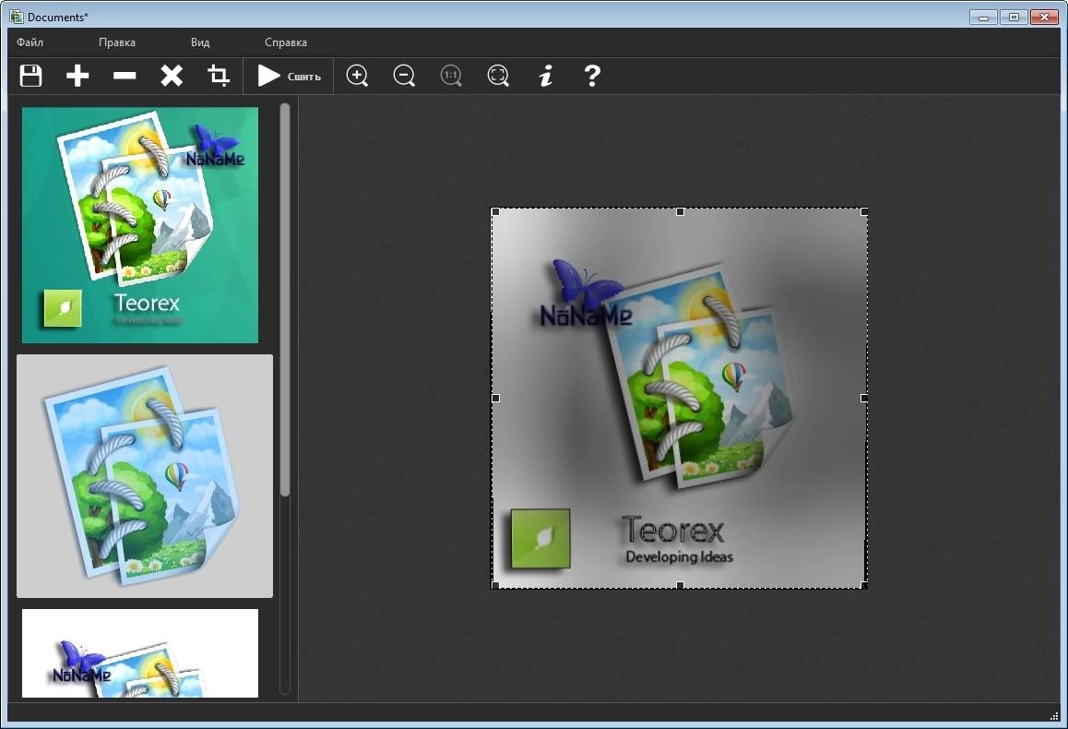Clear all images with the X icon
The width and height of the screenshot is (1068, 729).
click(172, 76)
